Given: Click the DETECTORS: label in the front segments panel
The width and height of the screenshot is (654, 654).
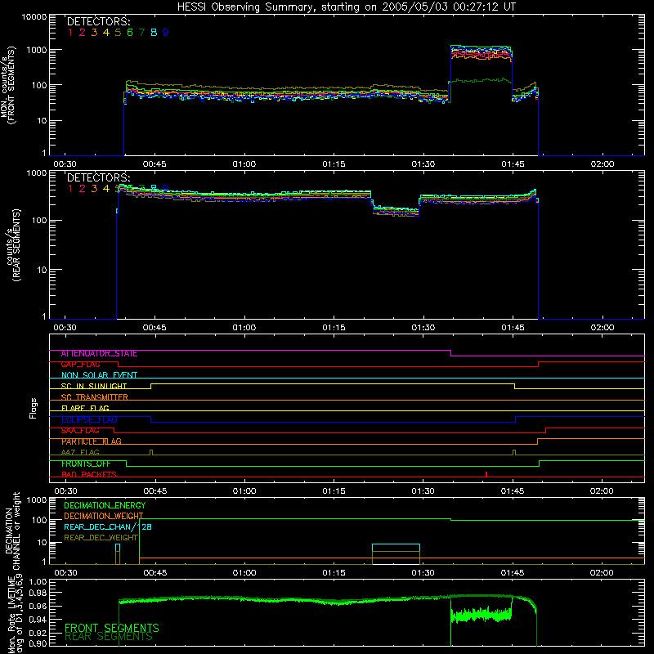Looking at the screenshot, I should coord(99,21).
